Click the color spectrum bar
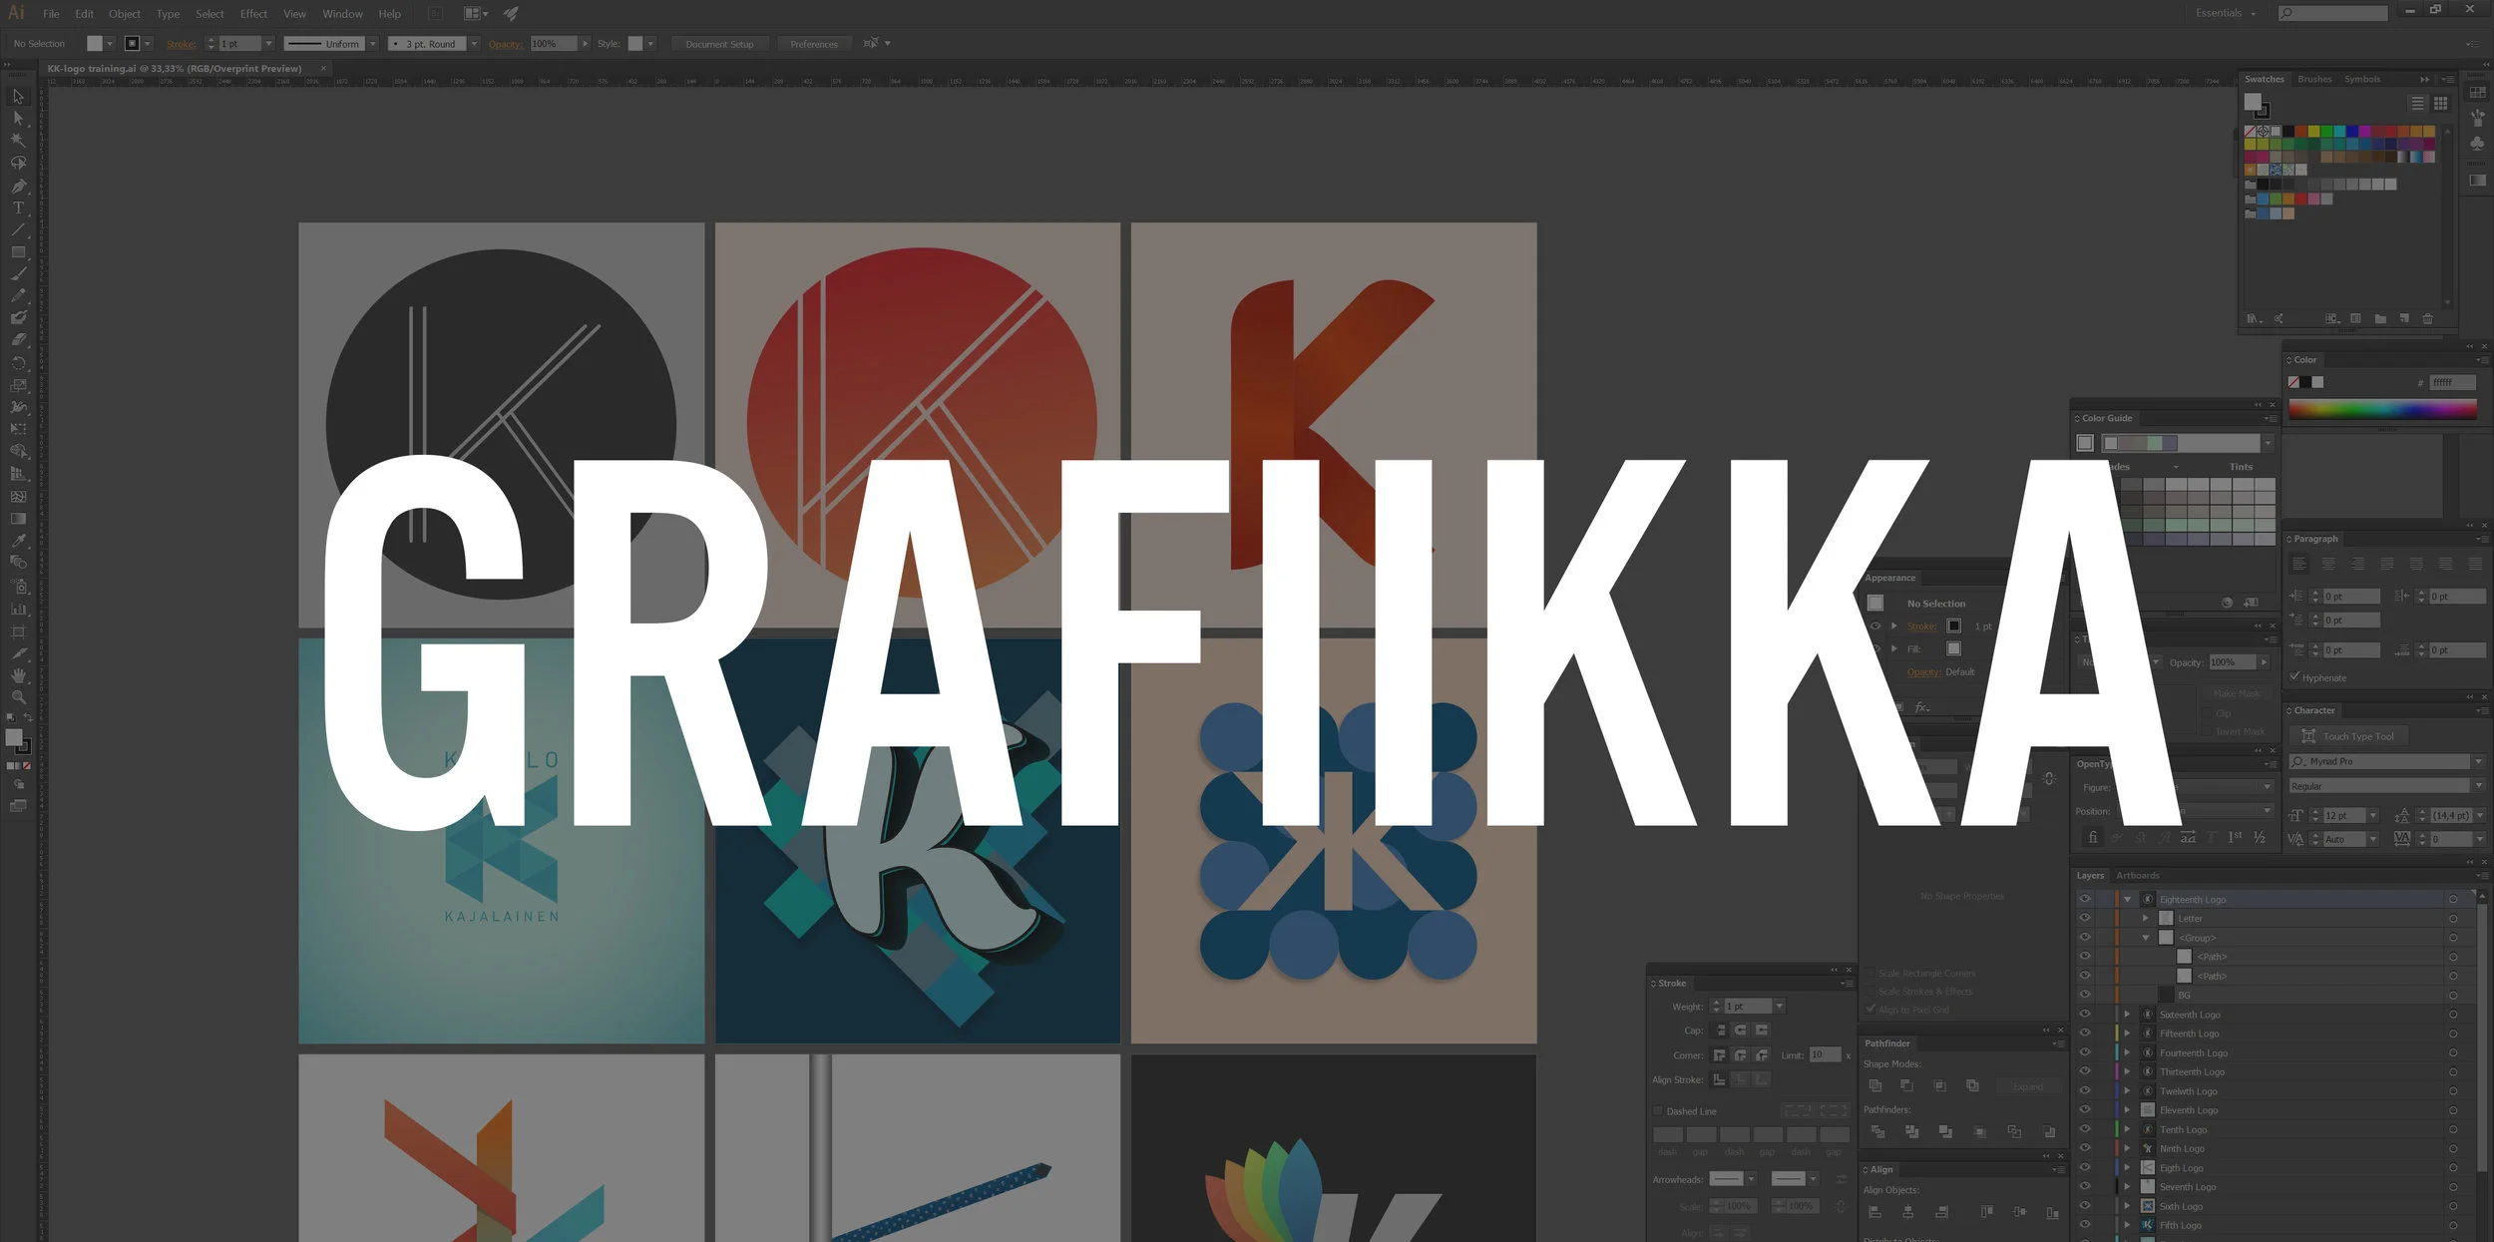Screen dimensions: 2494x1242 [2381, 409]
